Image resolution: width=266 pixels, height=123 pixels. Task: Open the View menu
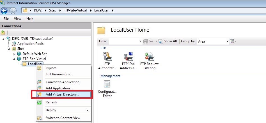click(17, 19)
